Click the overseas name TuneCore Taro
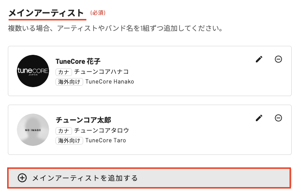 click(106, 141)
